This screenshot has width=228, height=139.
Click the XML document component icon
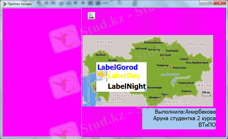91,16
